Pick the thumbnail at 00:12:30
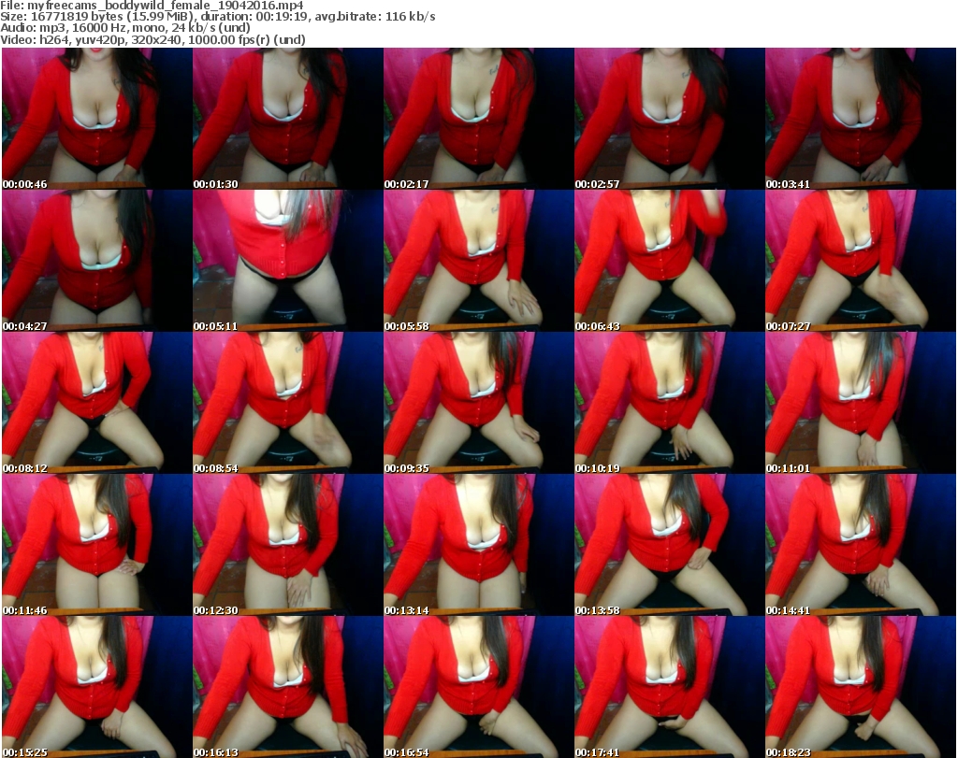Image resolution: width=958 pixels, height=758 pixels. (x=288, y=545)
